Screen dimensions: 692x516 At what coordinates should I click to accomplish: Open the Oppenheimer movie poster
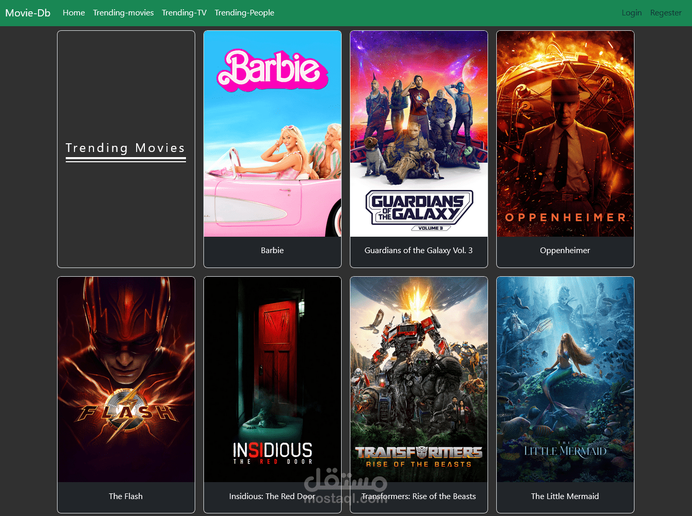coord(565,133)
